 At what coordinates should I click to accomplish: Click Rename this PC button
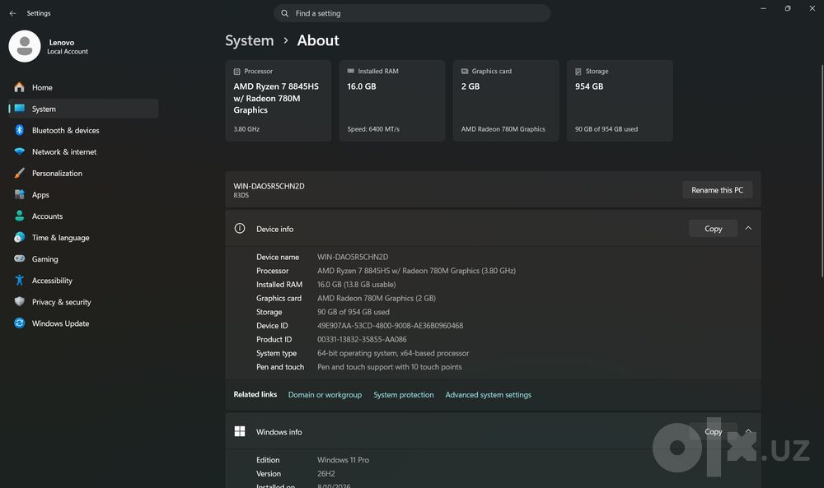point(718,190)
